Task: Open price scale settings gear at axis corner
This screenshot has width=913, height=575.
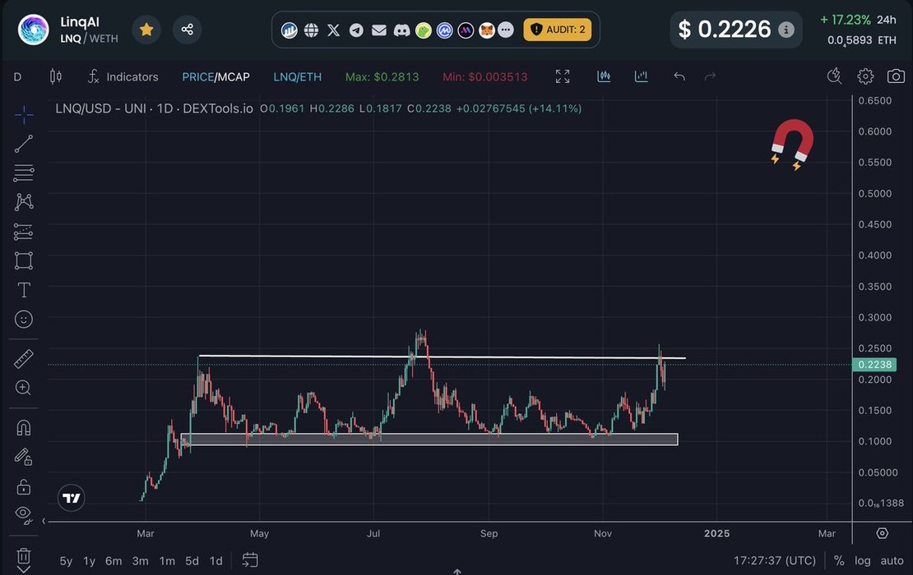Action: pos(882,533)
